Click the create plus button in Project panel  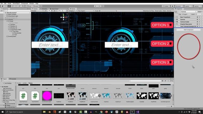[x=1, y=81]
